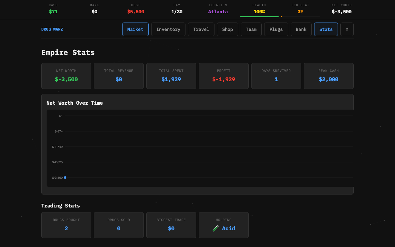Image resolution: width=395 pixels, height=247 pixels.
Task: Open the Inventory tab
Action: coord(168,29)
